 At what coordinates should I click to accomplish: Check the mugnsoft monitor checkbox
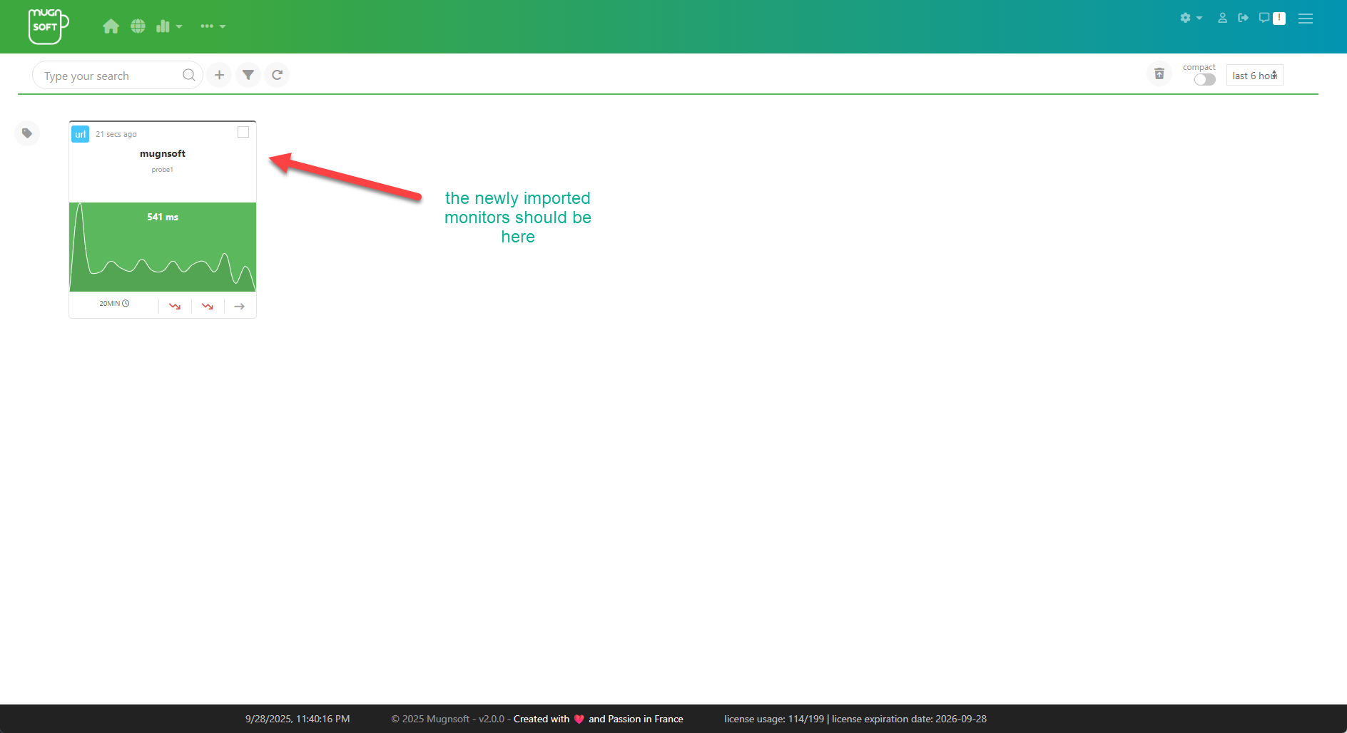click(x=243, y=132)
